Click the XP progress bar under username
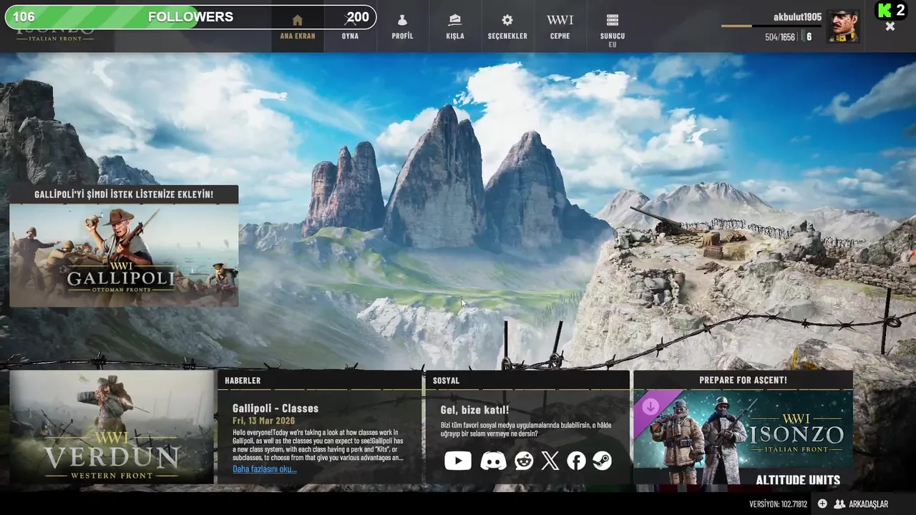The image size is (916, 515). click(771, 26)
